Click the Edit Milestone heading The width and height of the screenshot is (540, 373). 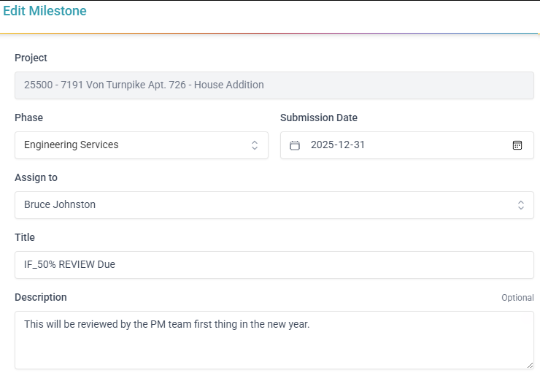45,11
